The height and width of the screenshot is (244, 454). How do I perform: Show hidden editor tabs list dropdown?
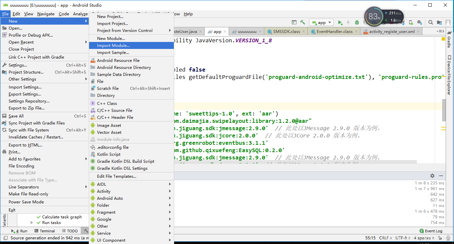click(440, 31)
